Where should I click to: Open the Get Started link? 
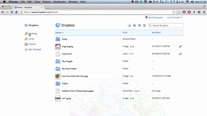coord(35,49)
